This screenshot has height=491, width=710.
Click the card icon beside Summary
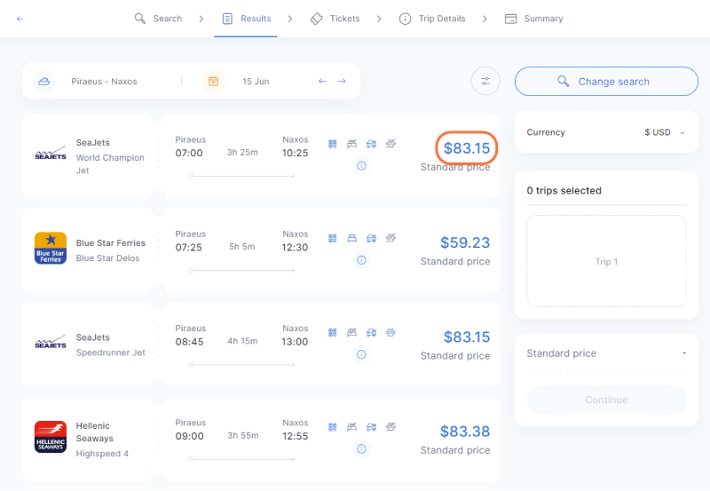[x=511, y=19]
